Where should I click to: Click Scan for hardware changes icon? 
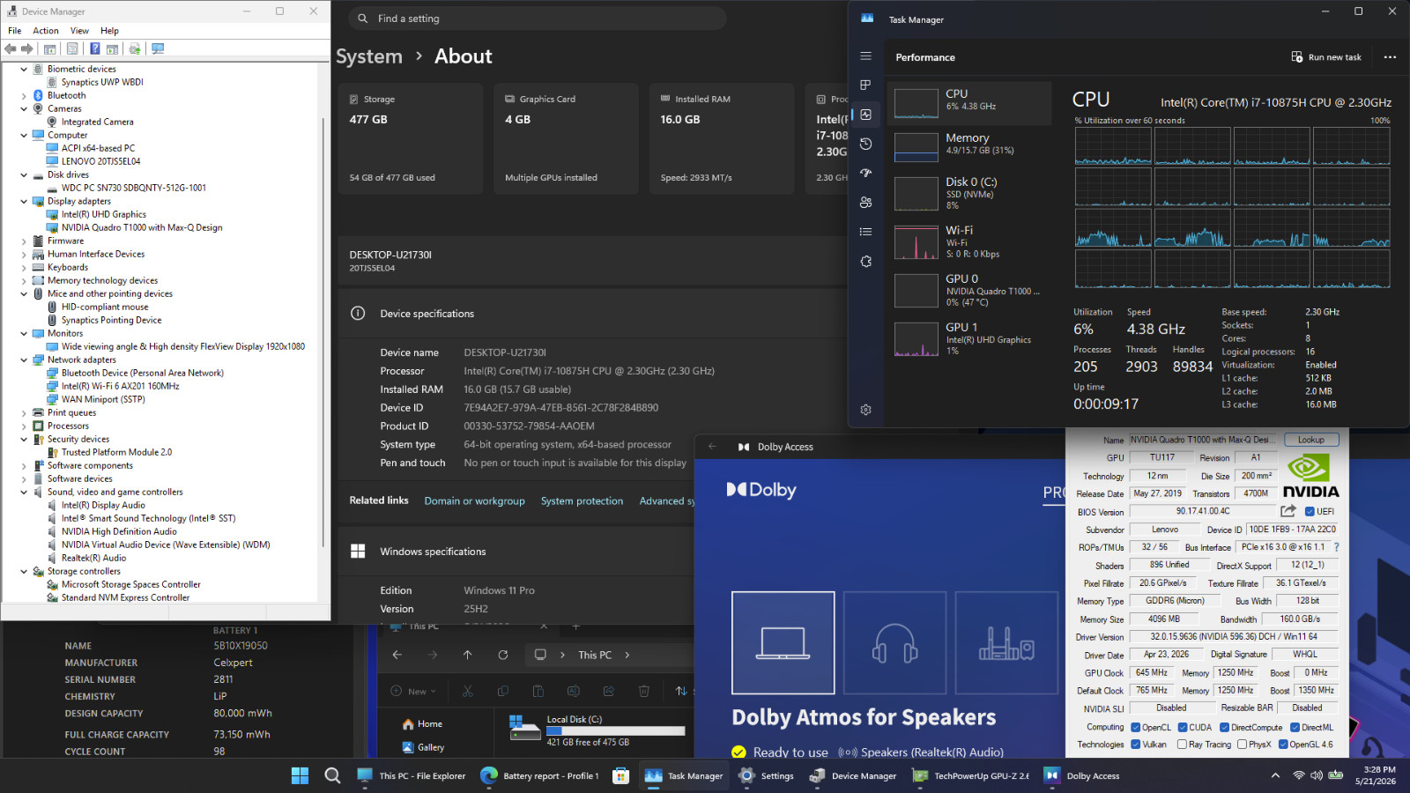click(158, 49)
